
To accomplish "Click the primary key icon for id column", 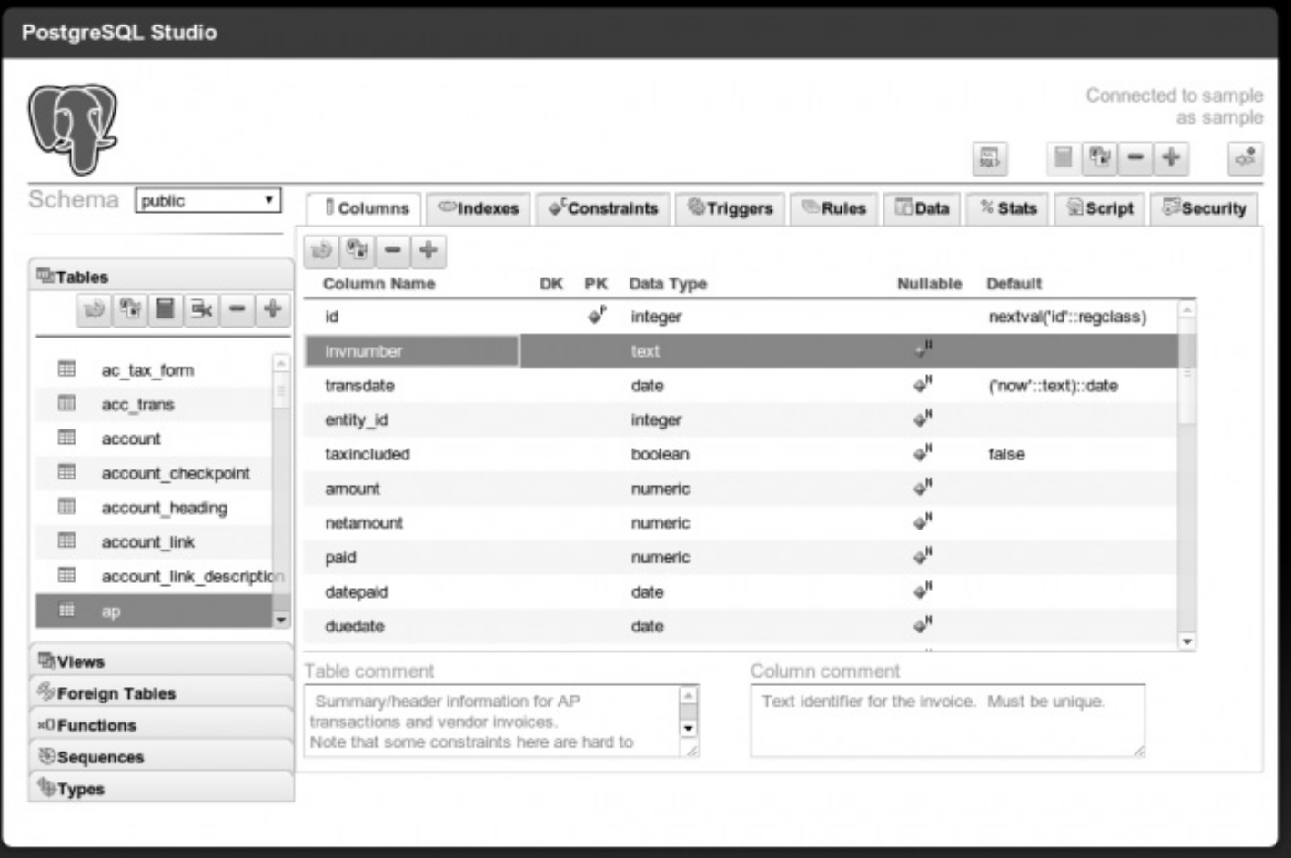I will coord(596,316).
